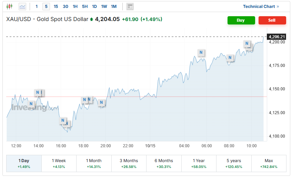
Task: Select the area chart type icon
Action: click(22, 6)
